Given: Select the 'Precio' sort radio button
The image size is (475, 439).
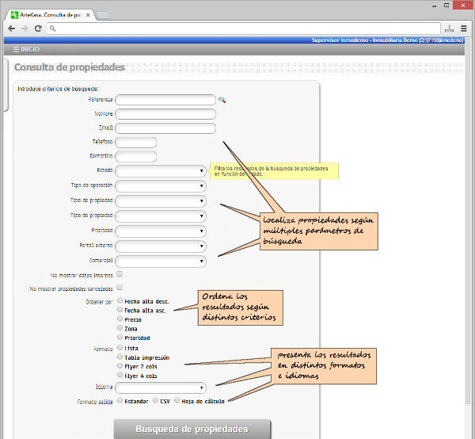Looking at the screenshot, I should pos(120,319).
